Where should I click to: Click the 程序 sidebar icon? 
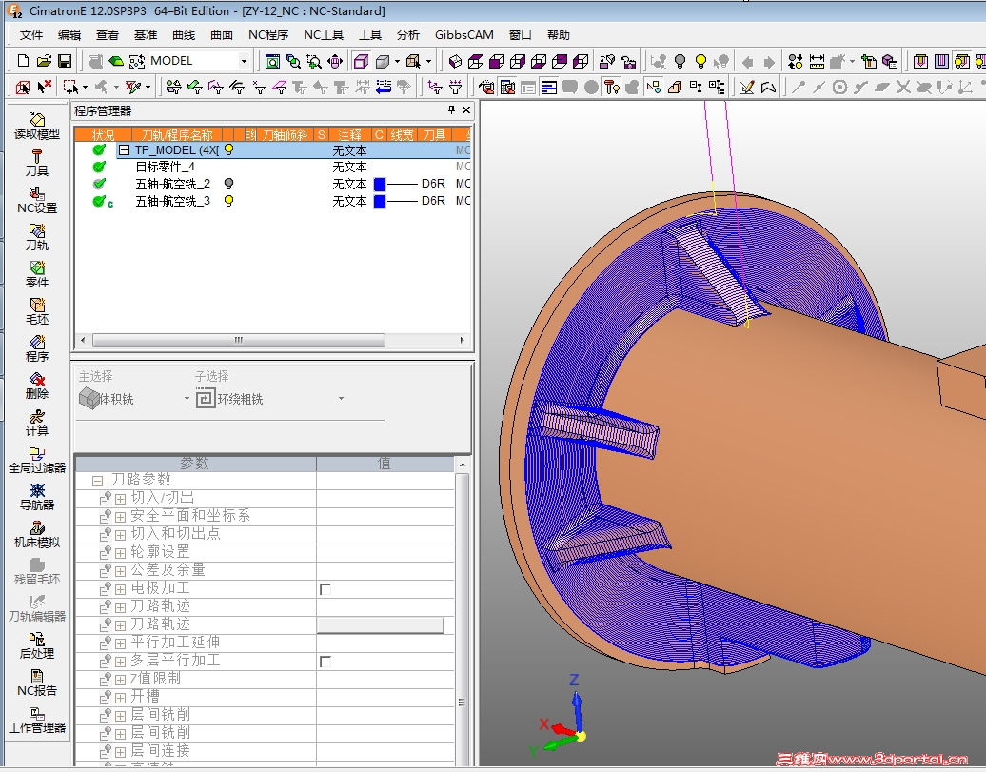(x=36, y=348)
